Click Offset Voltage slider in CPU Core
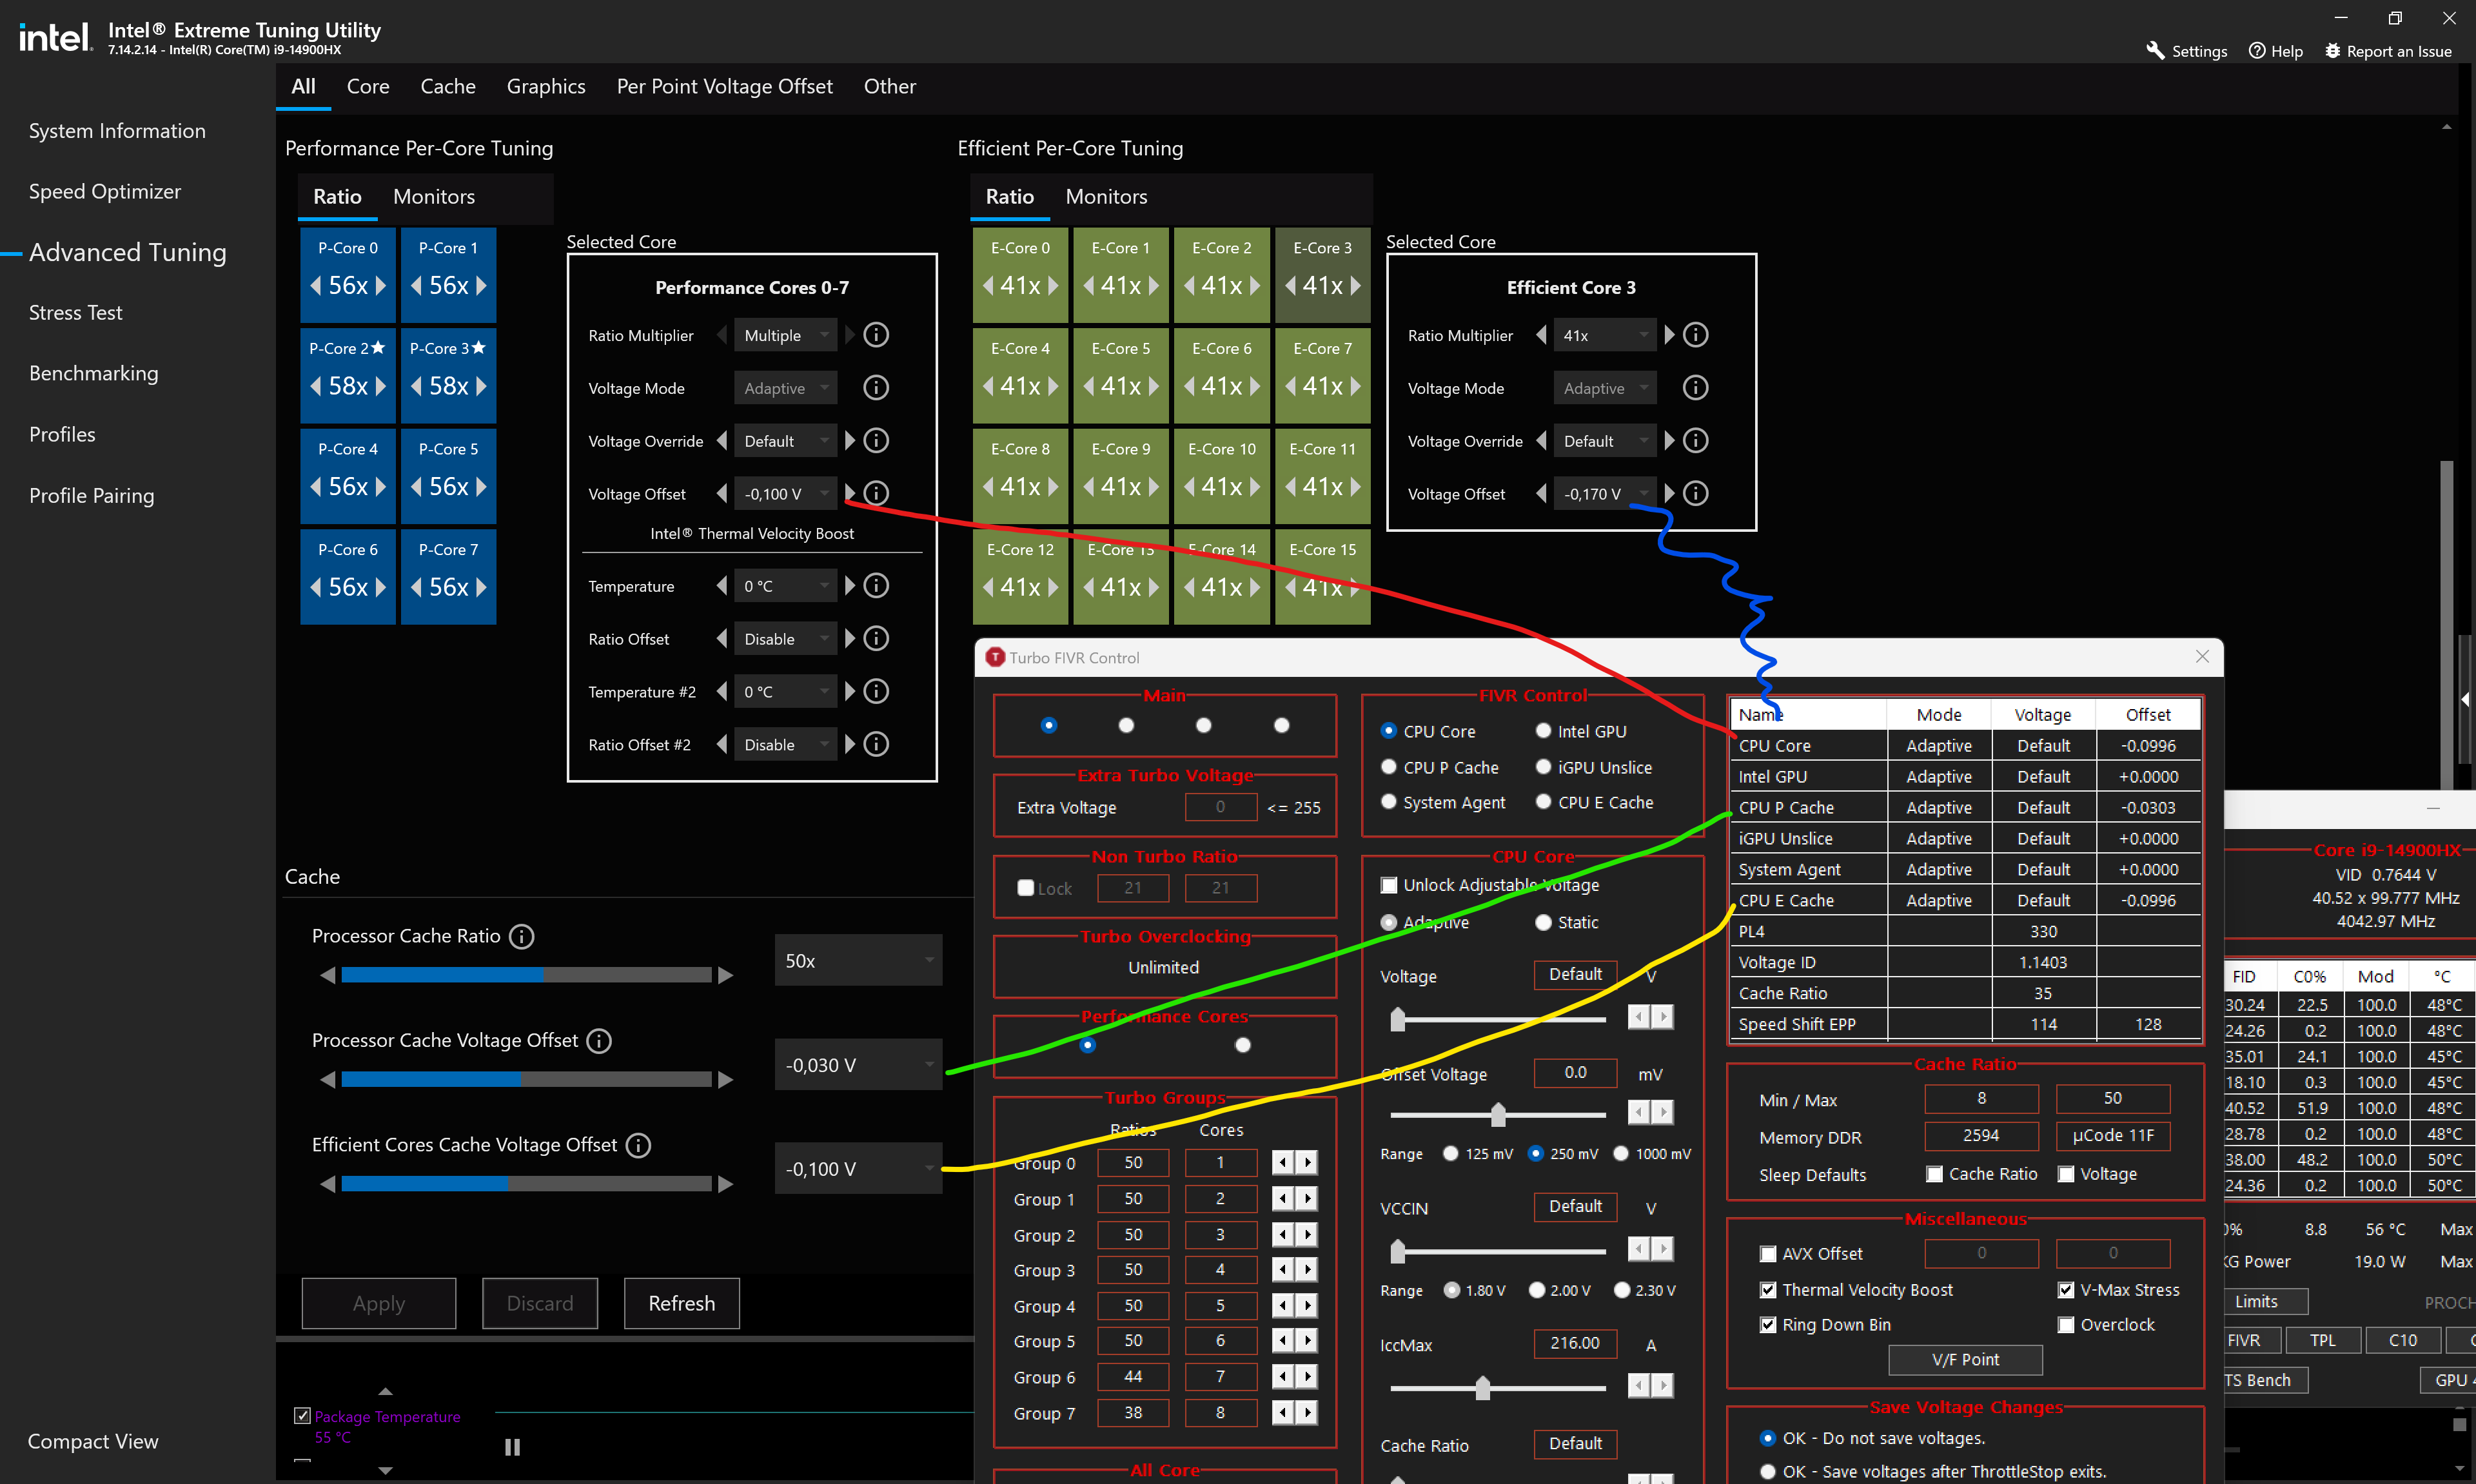The width and height of the screenshot is (2476, 1484). click(x=1498, y=1114)
